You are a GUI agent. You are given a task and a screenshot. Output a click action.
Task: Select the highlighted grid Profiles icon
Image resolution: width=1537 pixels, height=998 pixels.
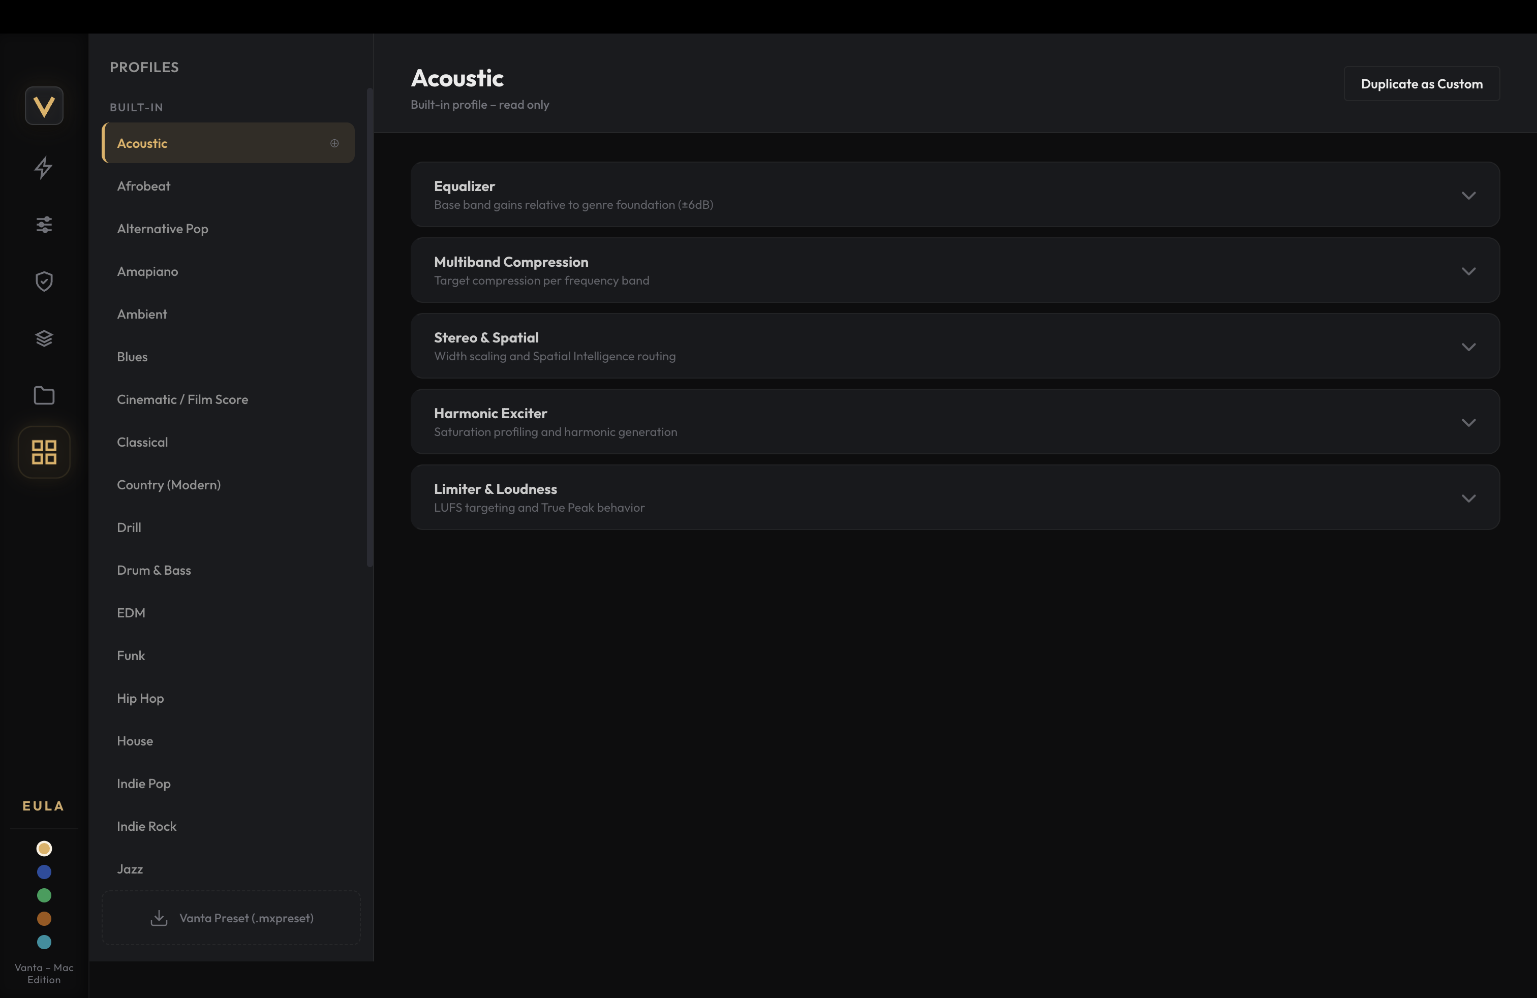tap(44, 452)
